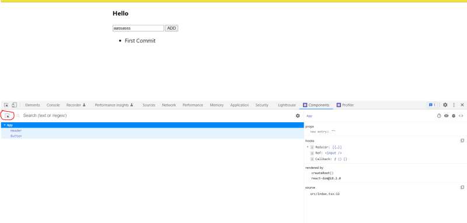Select the App component row
The image size is (467, 223).
(x=152, y=125)
